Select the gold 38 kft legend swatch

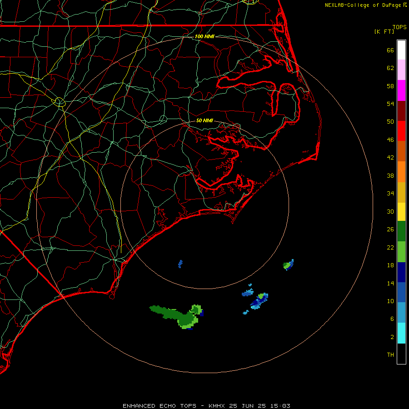[401, 193]
